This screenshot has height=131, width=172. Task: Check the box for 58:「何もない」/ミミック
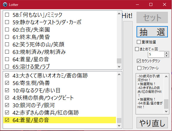point(7,15)
